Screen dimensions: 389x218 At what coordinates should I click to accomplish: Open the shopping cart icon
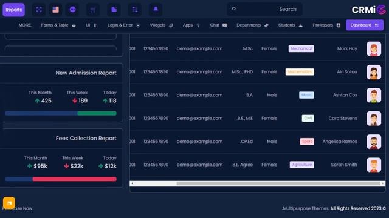click(x=93, y=10)
